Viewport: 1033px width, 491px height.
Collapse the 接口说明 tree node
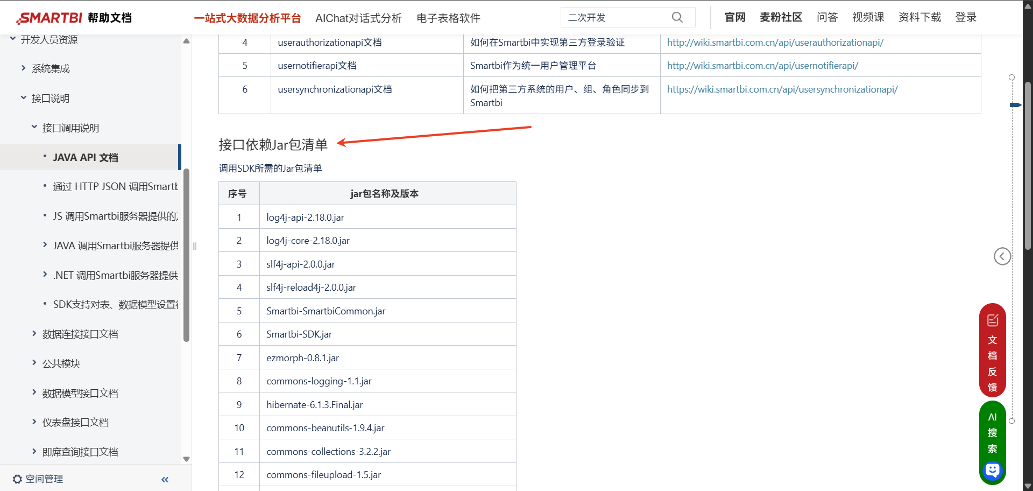click(24, 97)
